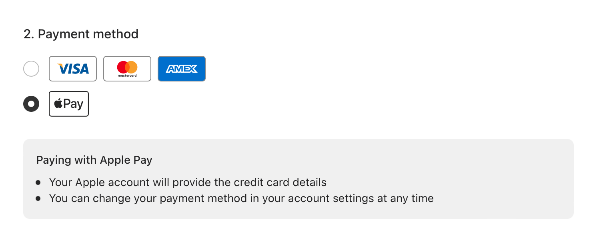Click the red circle of the Mastercard logo
This screenshot has height=242, width=597.
tap(122, 67)
